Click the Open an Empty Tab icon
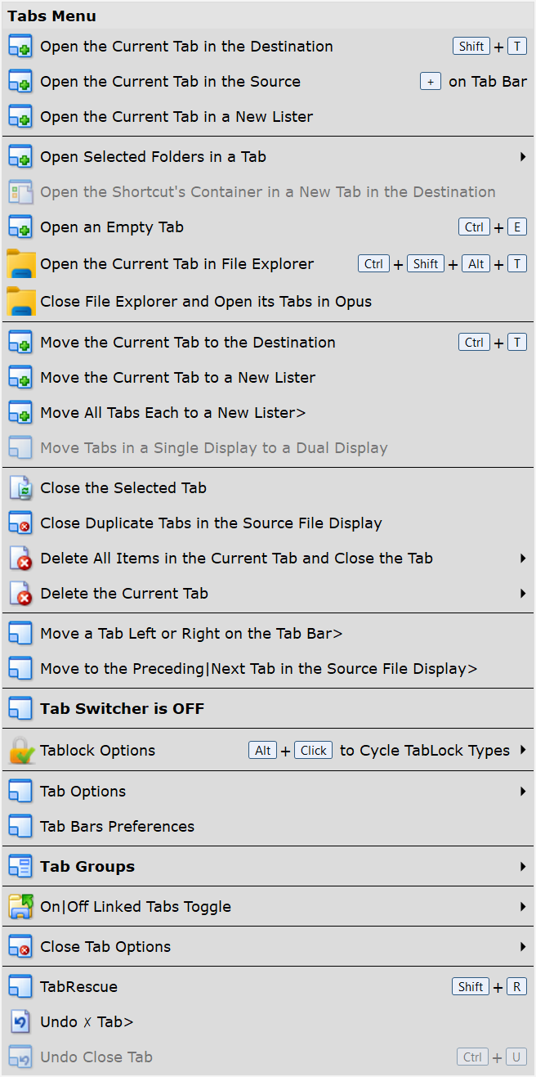Screen dimensions: 536x1077 click(x=20, y=227)
